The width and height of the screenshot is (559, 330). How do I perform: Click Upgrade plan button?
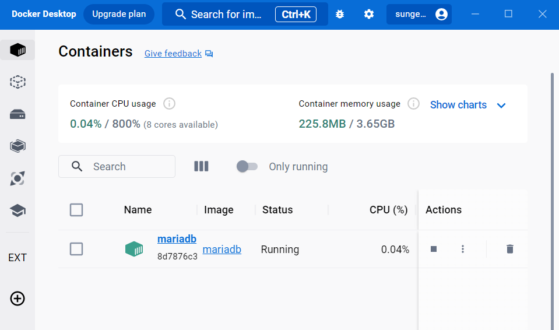click(x=119, y=14)
